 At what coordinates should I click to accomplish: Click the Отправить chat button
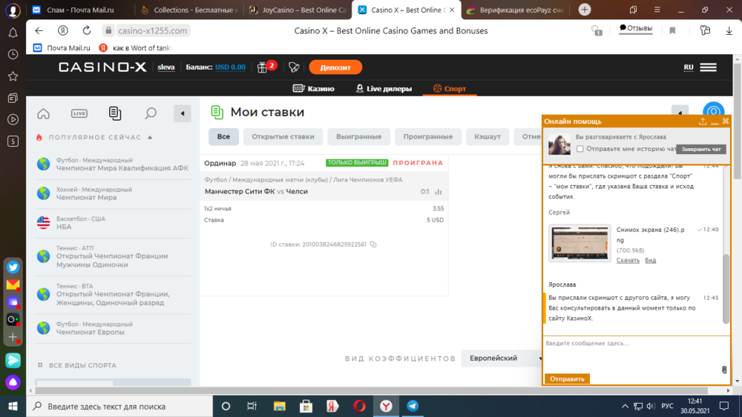[x=567, y=378]
